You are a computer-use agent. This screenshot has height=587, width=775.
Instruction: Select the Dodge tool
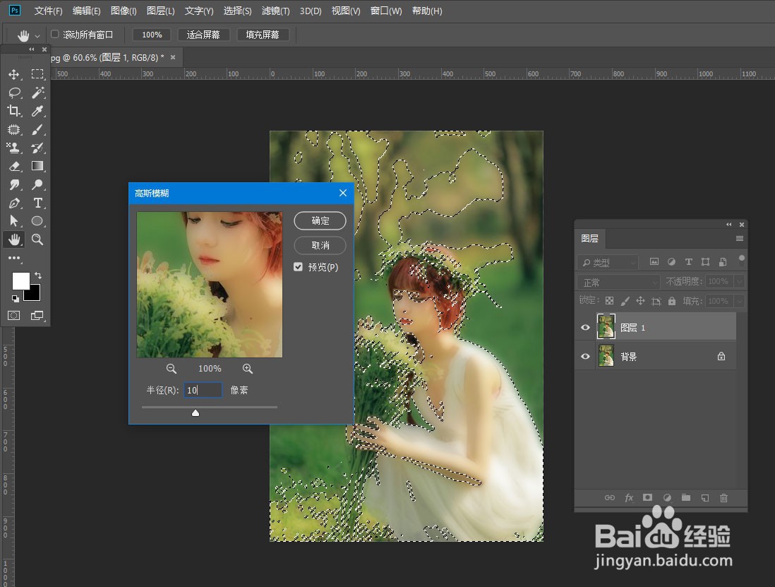[x=37, y=184]
